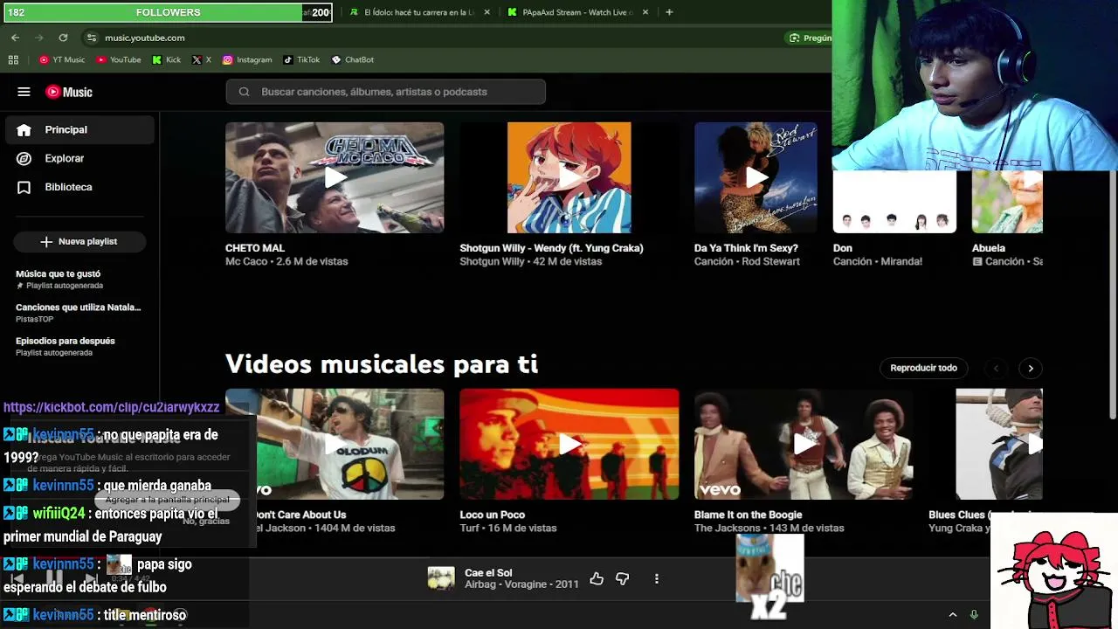Image resolution: width=1118 pixels, height=629 pixels.
Task: Open Turf artist link
Action: (469, 528)
